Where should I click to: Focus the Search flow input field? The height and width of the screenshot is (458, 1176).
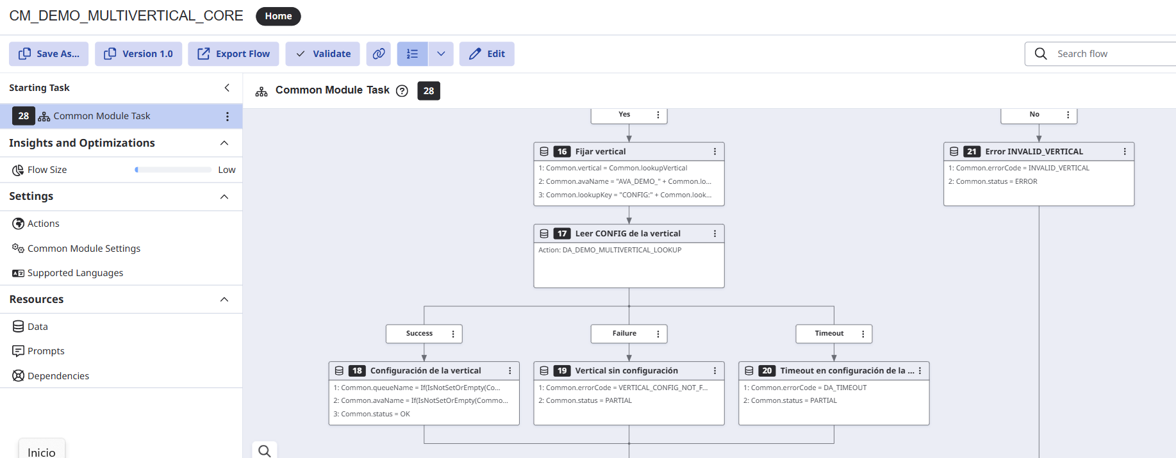click(1100, 54)
